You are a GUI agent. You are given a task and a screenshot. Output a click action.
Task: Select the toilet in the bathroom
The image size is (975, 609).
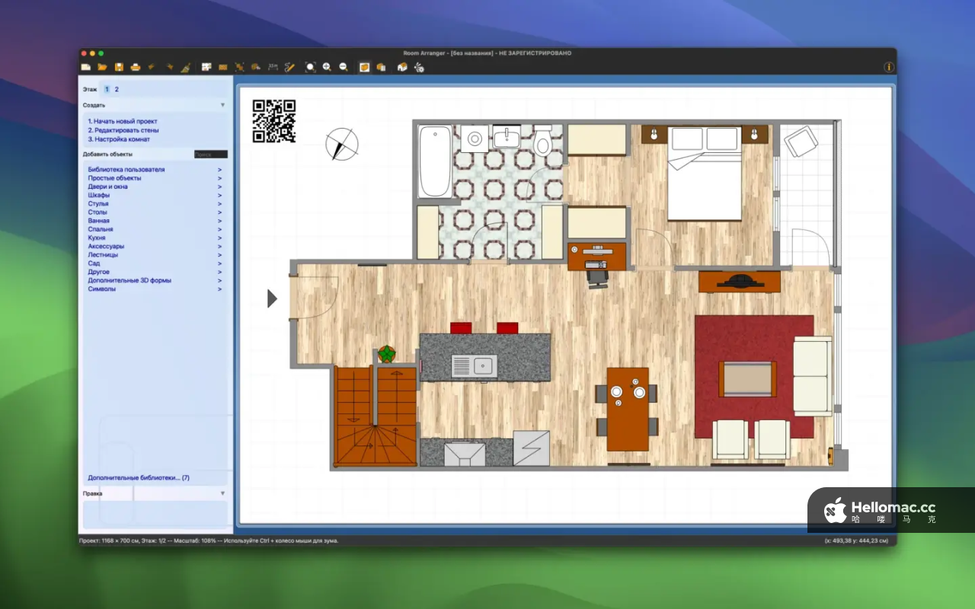(542, 140)
